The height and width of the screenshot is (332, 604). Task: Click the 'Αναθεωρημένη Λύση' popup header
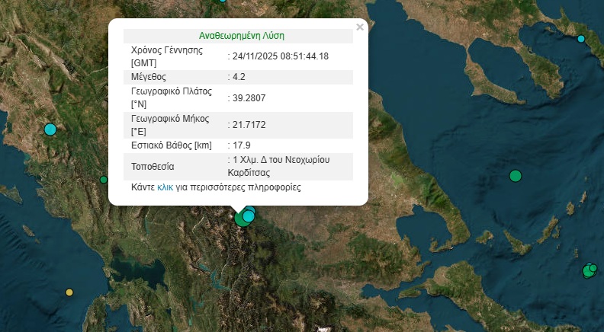[x=242, y=36]
